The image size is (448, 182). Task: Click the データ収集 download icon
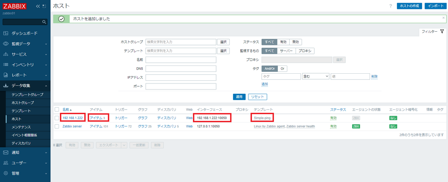6,86
